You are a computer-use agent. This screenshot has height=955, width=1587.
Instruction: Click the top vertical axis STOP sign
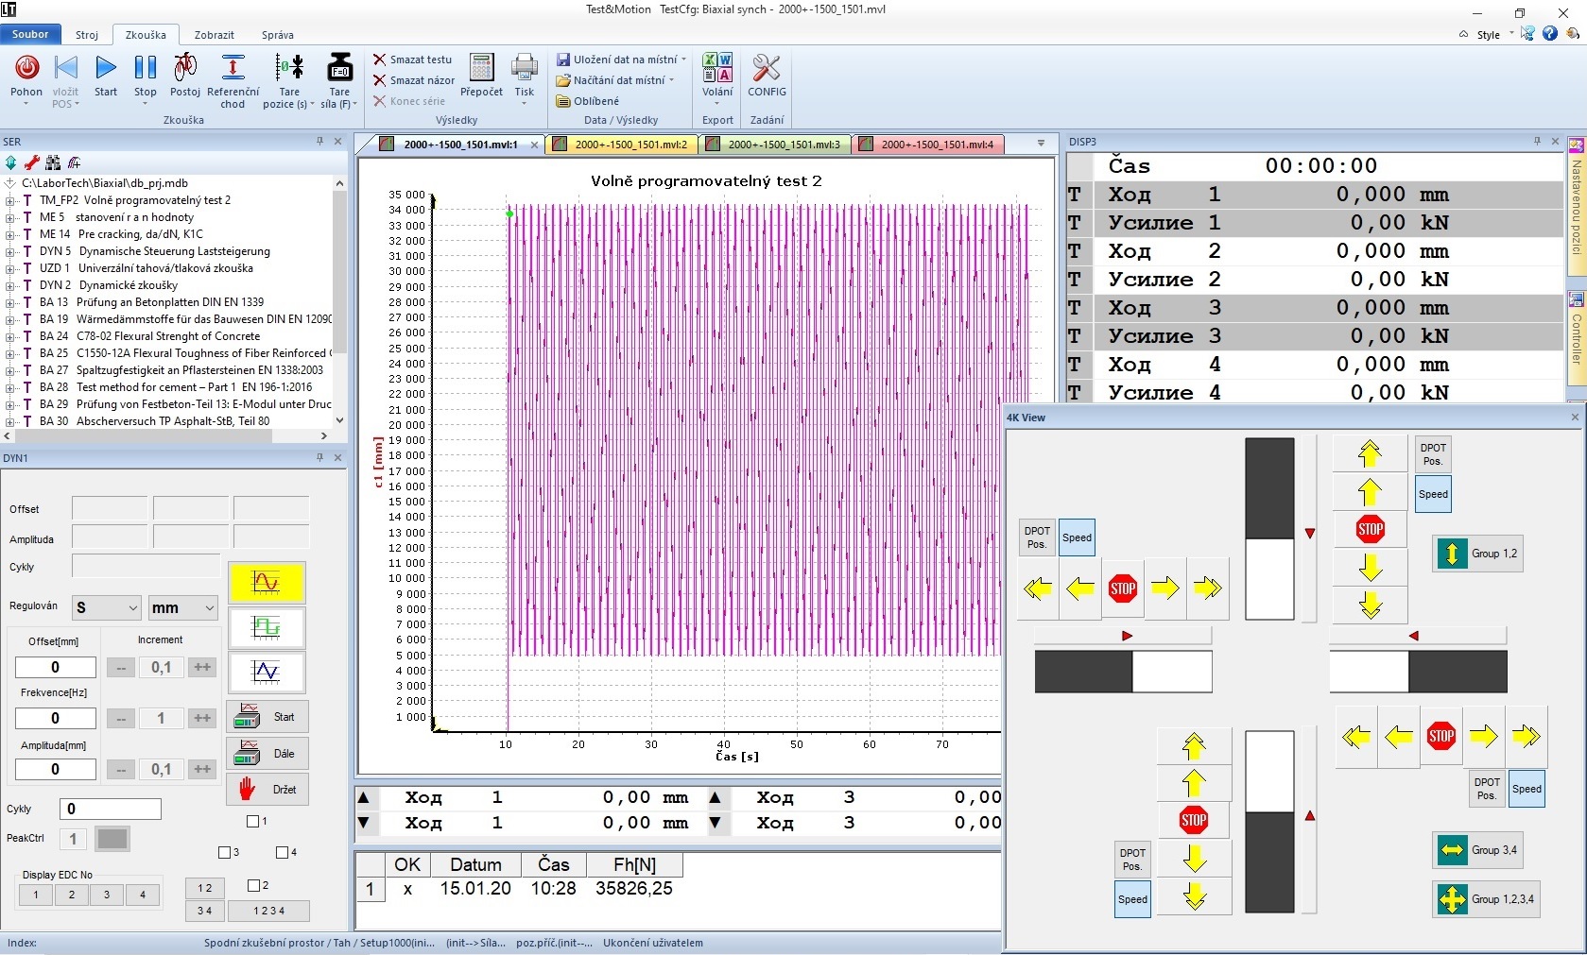(x=1371, y=529)
